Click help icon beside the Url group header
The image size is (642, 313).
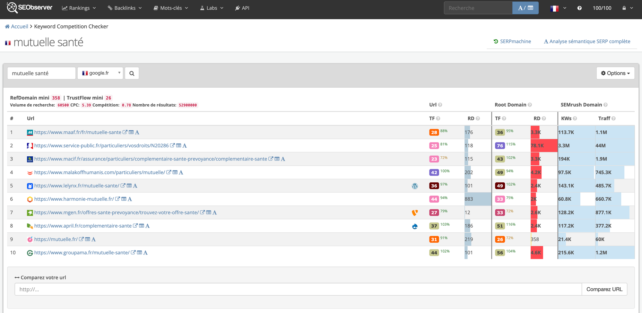(x=440, y=105)
